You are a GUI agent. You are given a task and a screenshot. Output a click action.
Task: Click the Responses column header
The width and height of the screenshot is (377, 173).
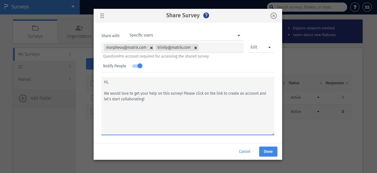point(335,83)
